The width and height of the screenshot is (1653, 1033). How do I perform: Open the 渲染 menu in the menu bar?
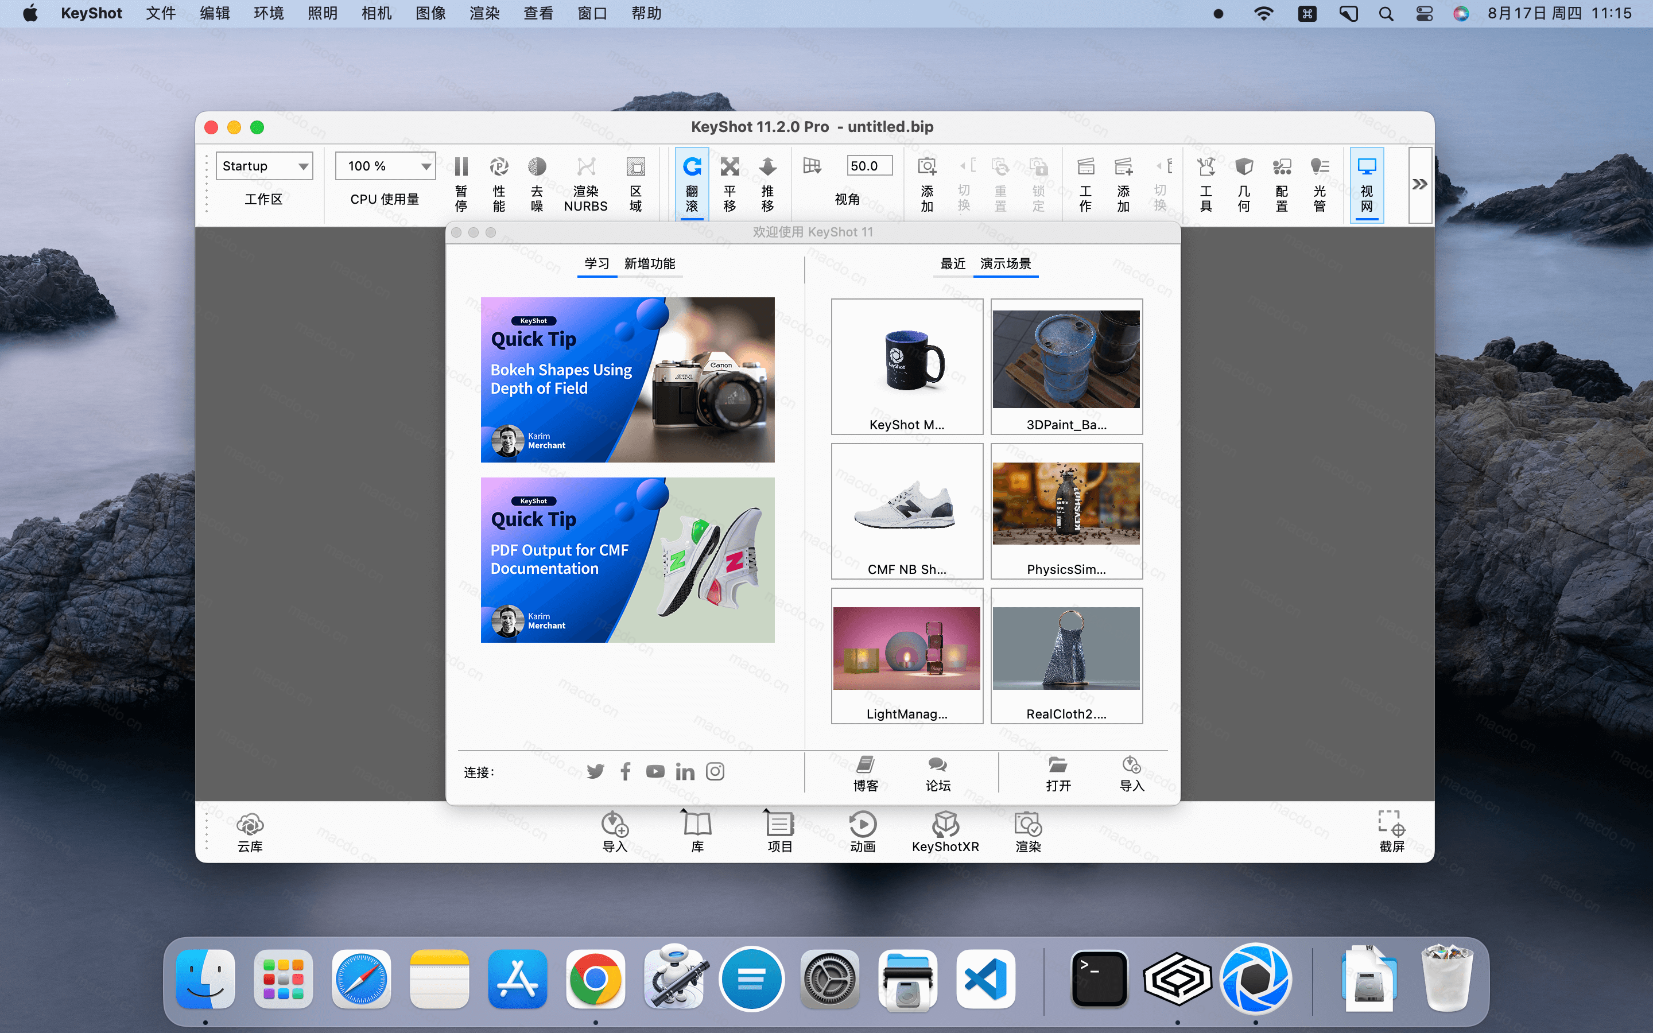coord(484,13)
